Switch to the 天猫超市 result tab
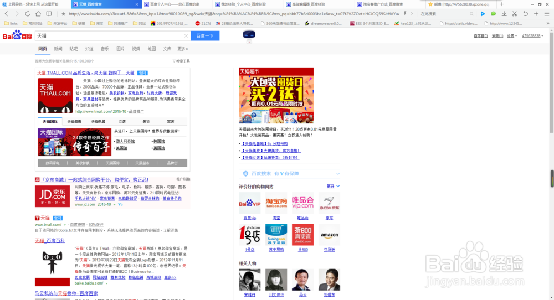 point(74,121)
